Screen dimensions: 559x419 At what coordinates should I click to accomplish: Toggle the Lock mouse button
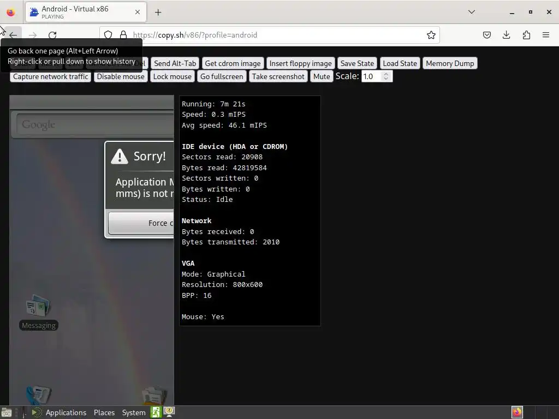coord(172,76)
